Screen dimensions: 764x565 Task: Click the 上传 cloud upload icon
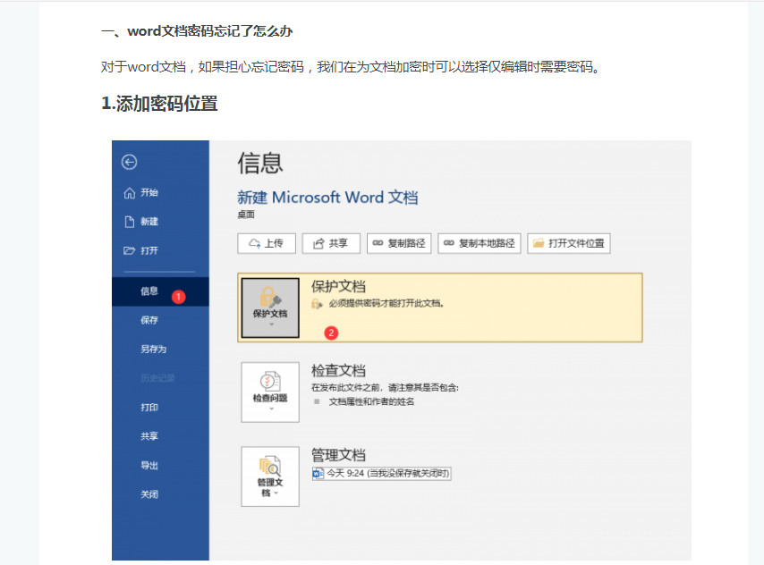(x=255, y=242)
